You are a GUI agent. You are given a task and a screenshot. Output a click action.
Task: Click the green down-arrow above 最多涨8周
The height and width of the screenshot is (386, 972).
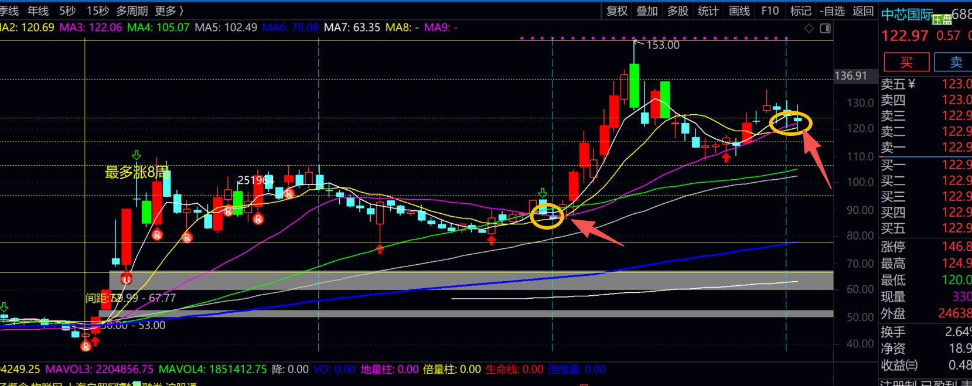pos(137,155)
